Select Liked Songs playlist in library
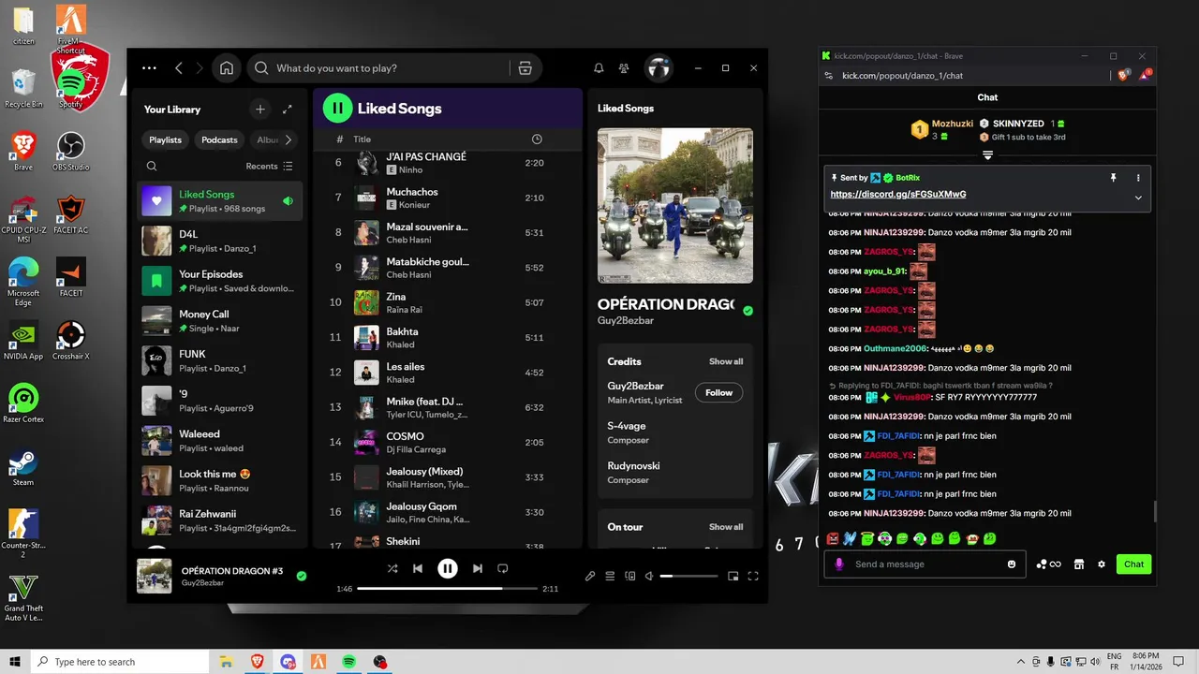This screenshot has width=1199, height=674. [x=220, y=201]
